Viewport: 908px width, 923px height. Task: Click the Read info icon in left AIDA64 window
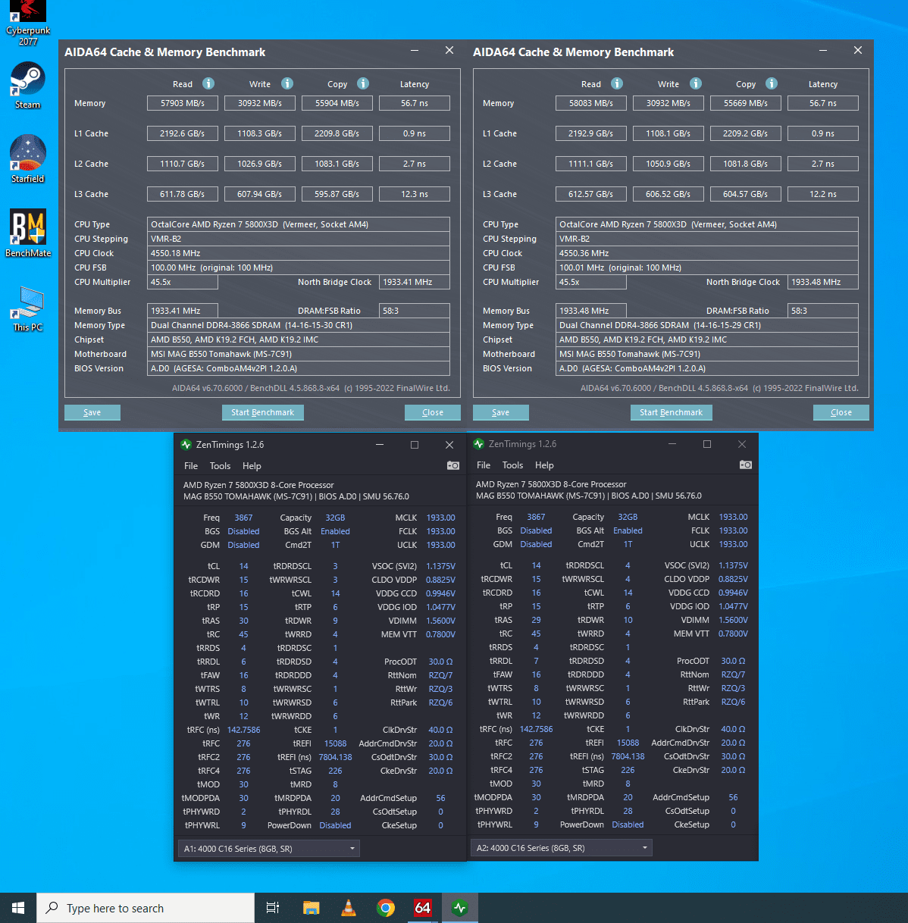pyautogui.click(x=208, y=83)
